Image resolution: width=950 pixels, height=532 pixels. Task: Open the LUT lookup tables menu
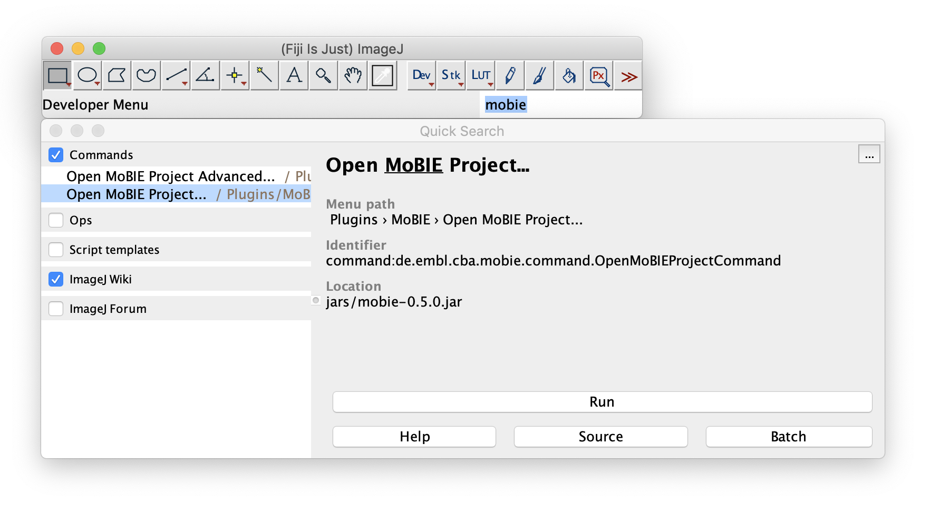click(480, 76)
